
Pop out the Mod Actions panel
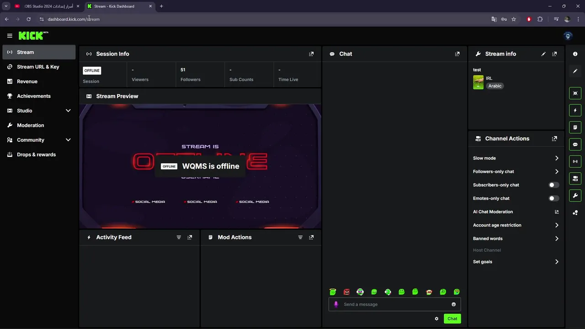[311, 237]
